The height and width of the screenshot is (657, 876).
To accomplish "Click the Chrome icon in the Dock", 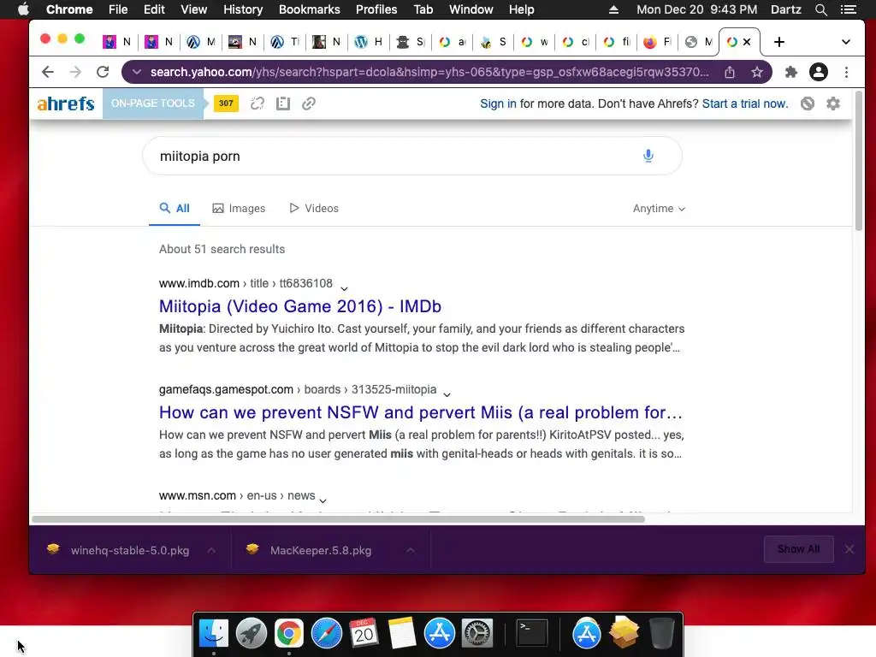I will [289, 633].
